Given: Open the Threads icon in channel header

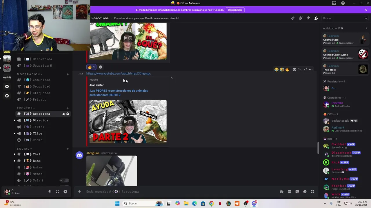Looking at the screenshot, I should tap(293, 18).
